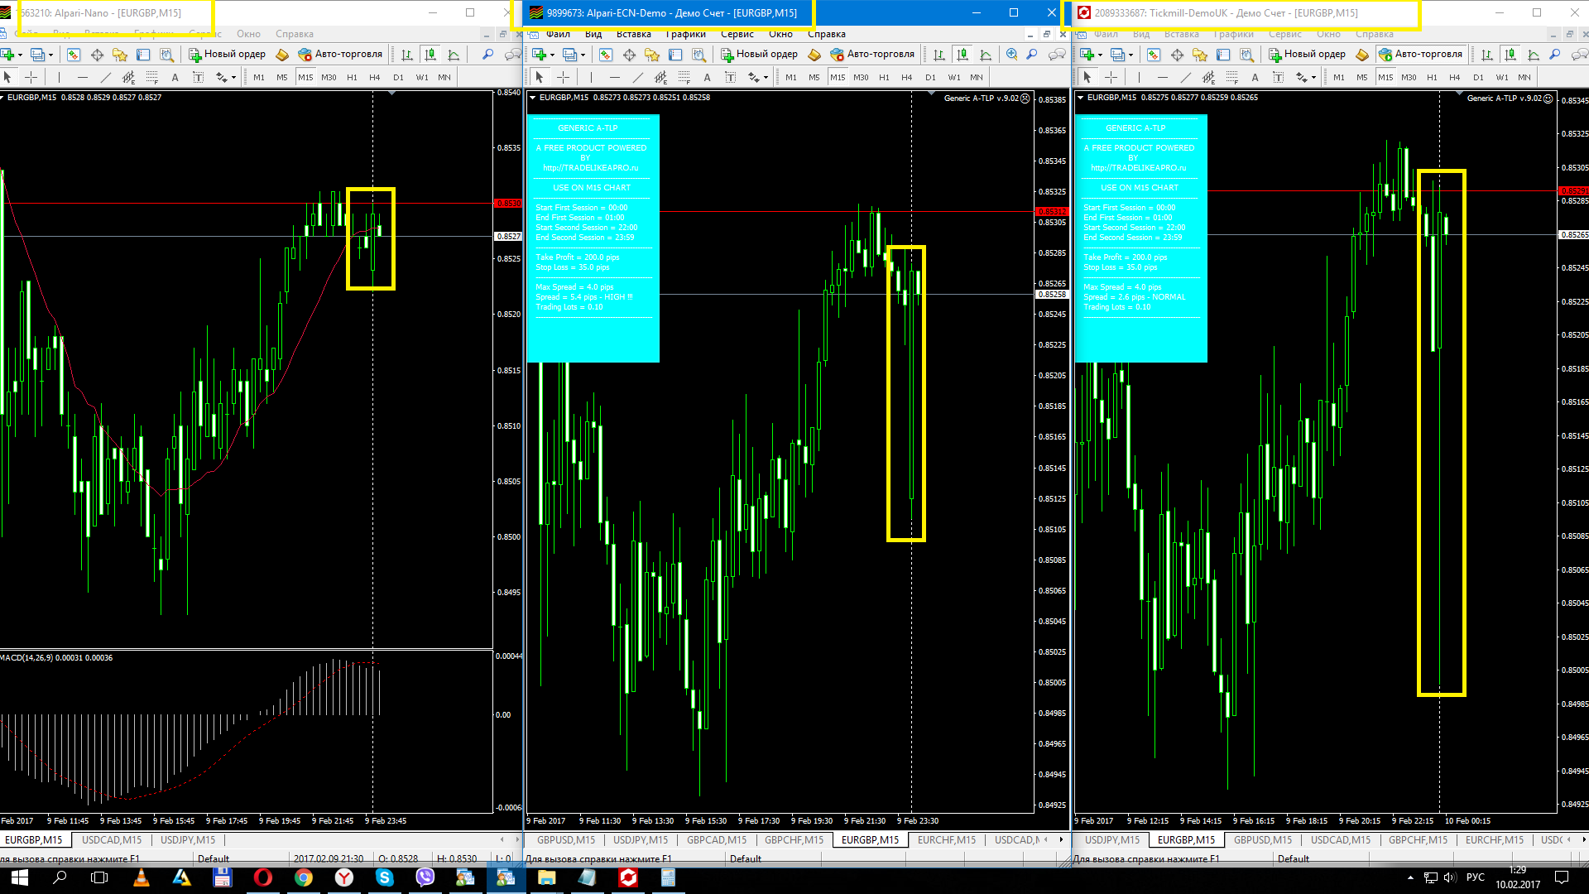Expand profiles dropdown in Alpari-ECN-Demo window
Viewport: 1589px width, 894px height.
coord(583,55)
